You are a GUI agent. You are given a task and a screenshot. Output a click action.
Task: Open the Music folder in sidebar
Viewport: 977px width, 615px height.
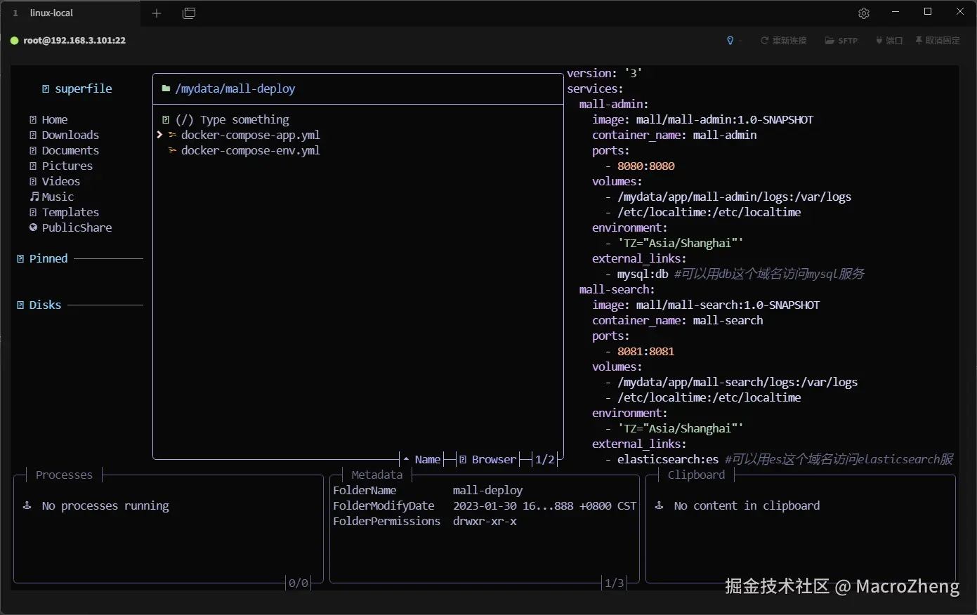(58, 197)
